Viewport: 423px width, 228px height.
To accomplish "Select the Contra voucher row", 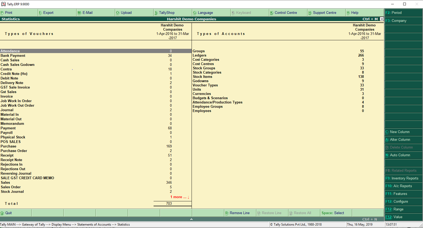I will (96, 69).
